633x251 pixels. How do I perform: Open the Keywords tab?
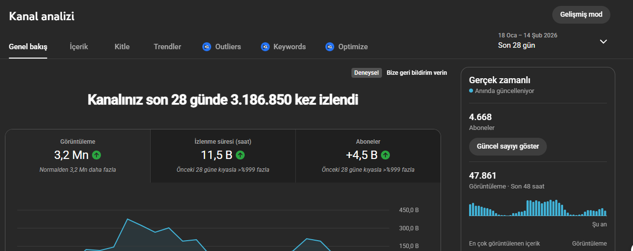(284, 47)
